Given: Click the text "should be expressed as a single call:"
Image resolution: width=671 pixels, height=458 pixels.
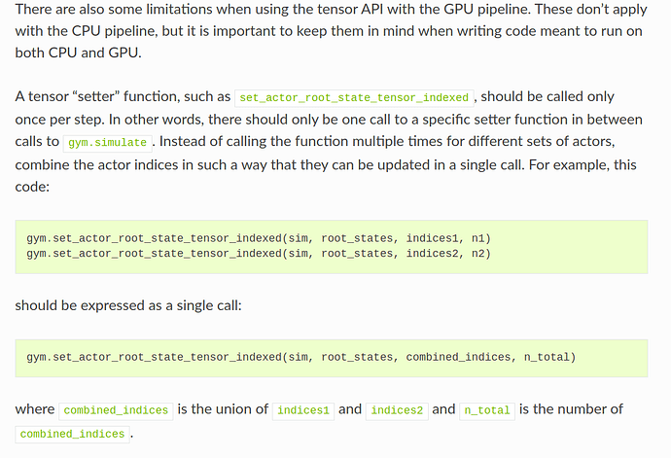Looking at the screenshot, I should (129, 305).
